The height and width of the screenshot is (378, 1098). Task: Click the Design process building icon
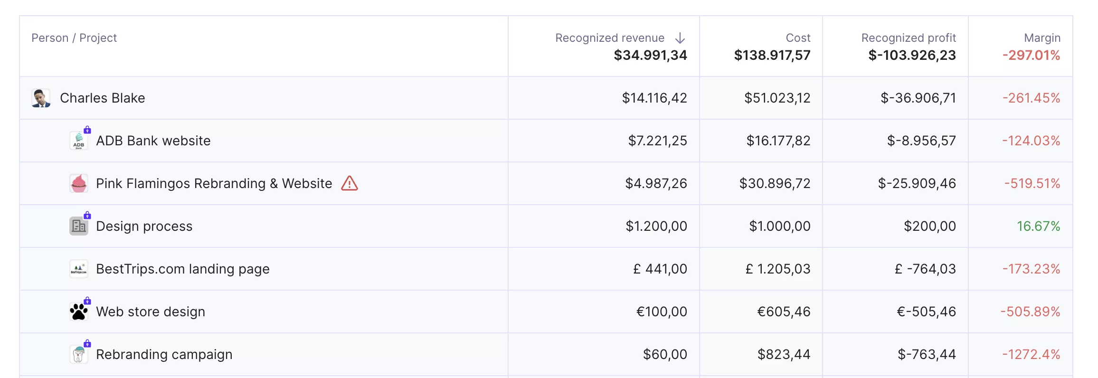(x=79, y=226)
